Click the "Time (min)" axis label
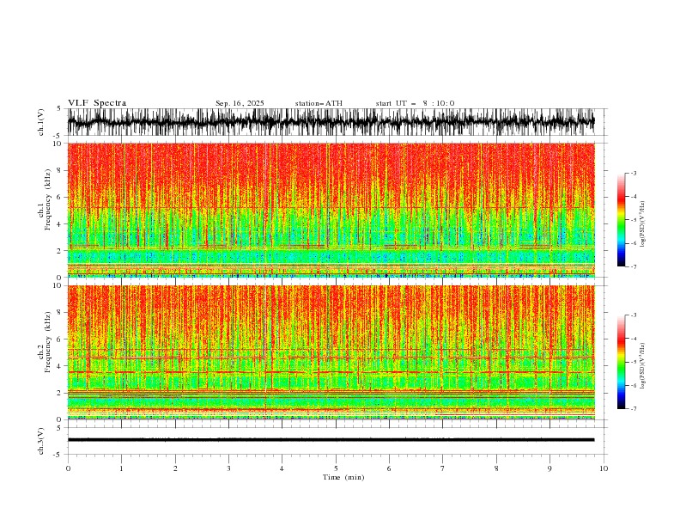Viewport: 680px width, 526px height. [x=343, y=477]
